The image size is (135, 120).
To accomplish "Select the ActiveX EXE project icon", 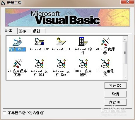I will click(x=39, y=42).
